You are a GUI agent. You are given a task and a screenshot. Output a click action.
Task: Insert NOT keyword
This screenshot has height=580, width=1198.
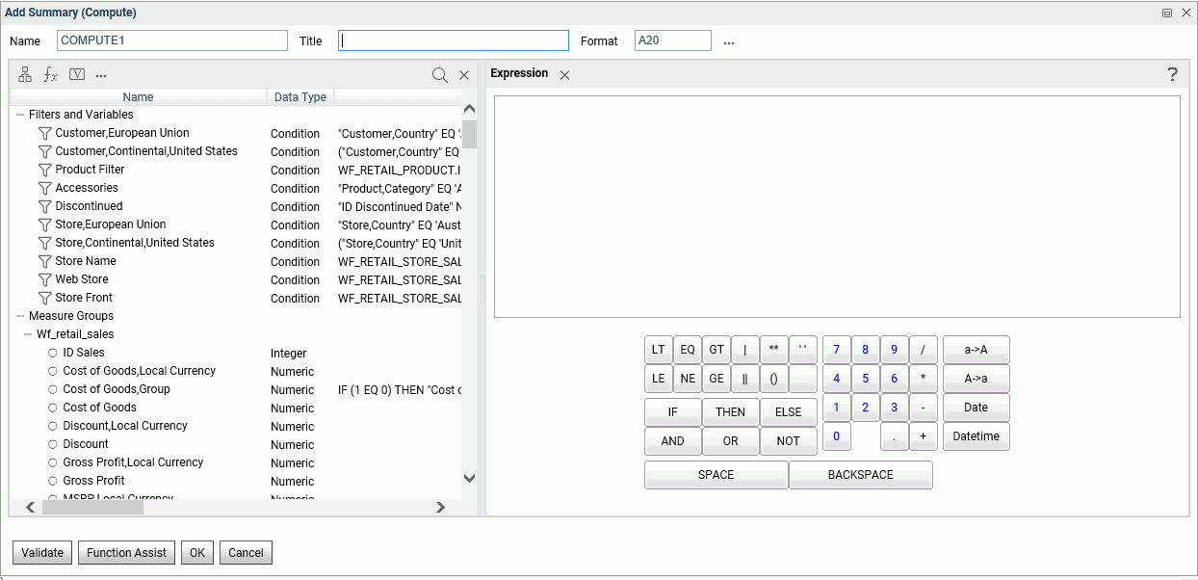789,441
